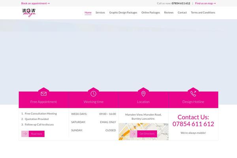Screen dimensions: 237x158
Task: Click Free Consultation Meeting list item
Action: 41,113
